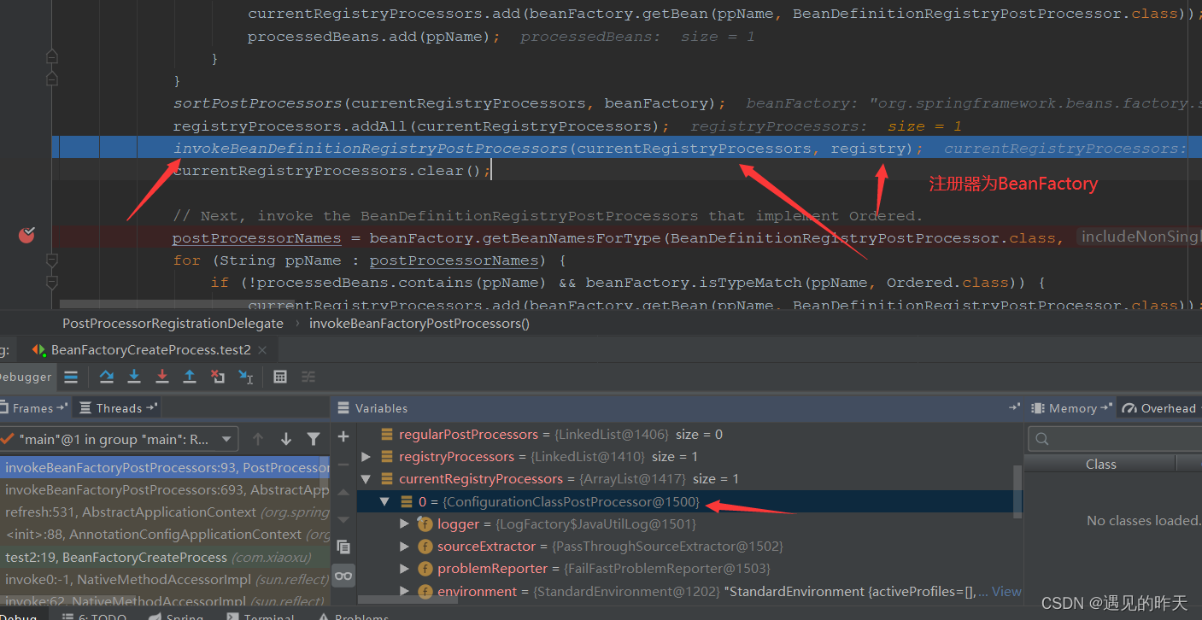Click the variables panel horizontal scrollbar

(x=408, y=601)
